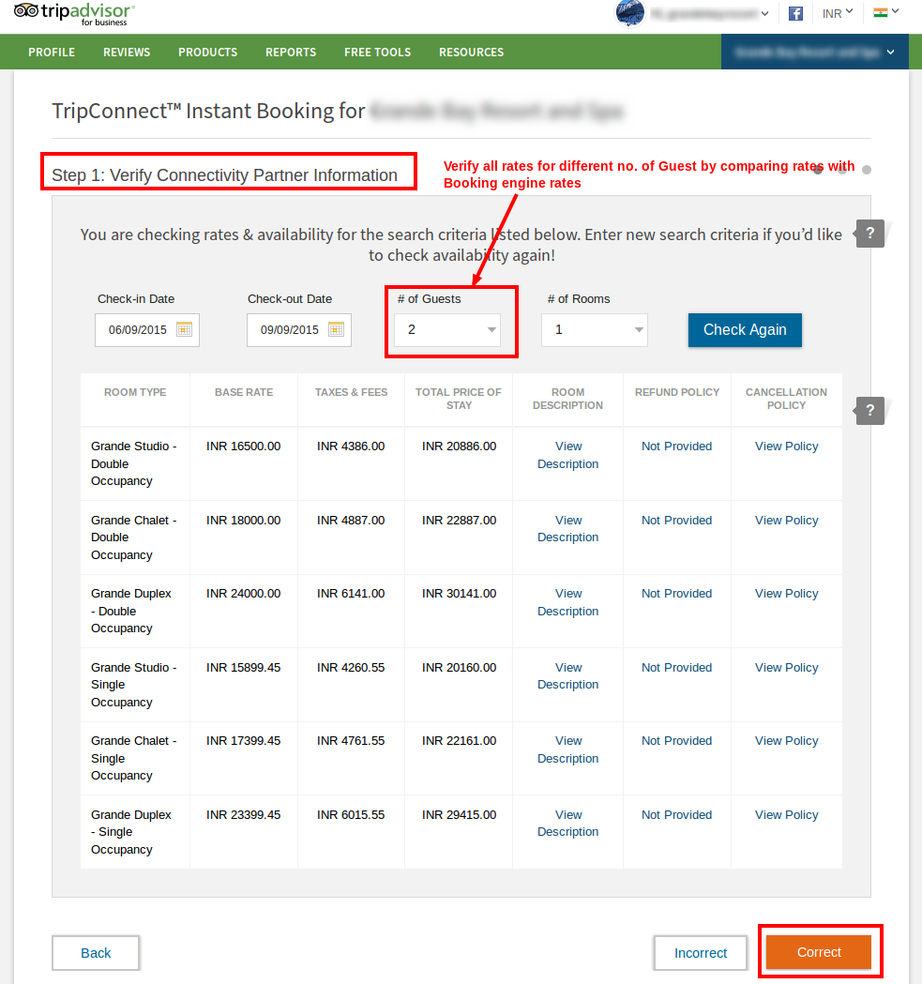The image size is (922, 984).
Task: View Description for Grande Chalet Single Occupancy
Action: [568, 749]
